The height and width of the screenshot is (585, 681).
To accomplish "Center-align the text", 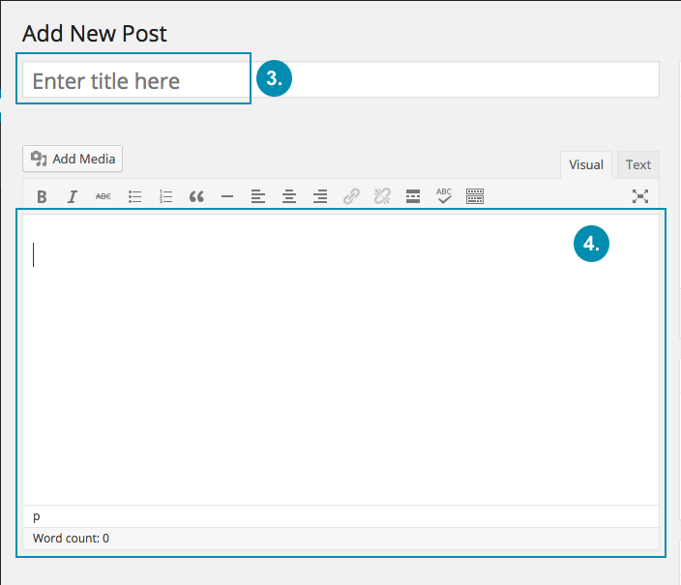I will click(x=289, y=196).
